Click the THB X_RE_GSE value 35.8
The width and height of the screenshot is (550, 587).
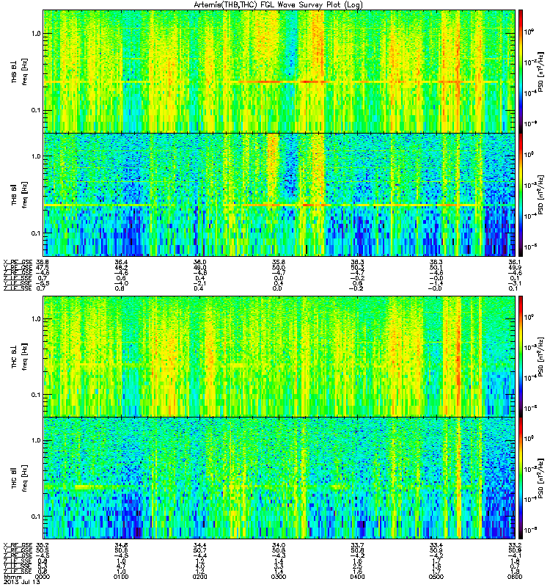(x=279, y=262)
